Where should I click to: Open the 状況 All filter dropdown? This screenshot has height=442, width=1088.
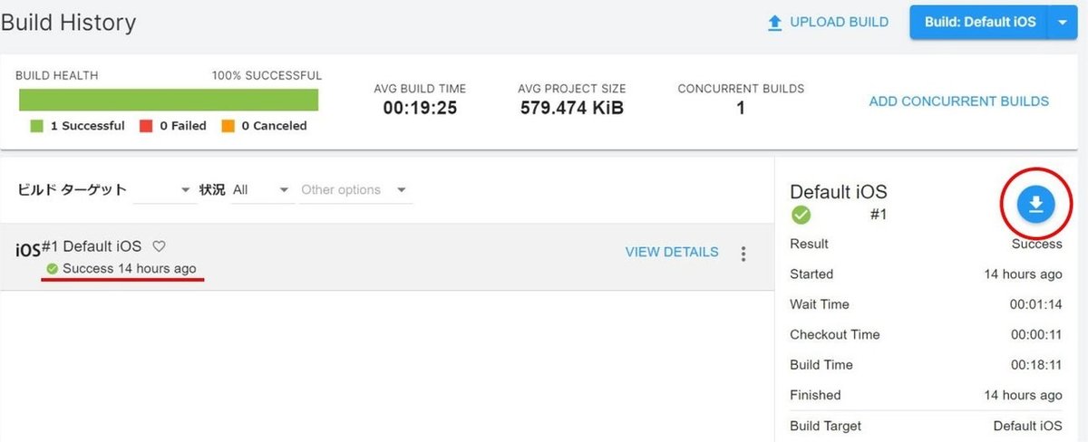tap(262, 190)
